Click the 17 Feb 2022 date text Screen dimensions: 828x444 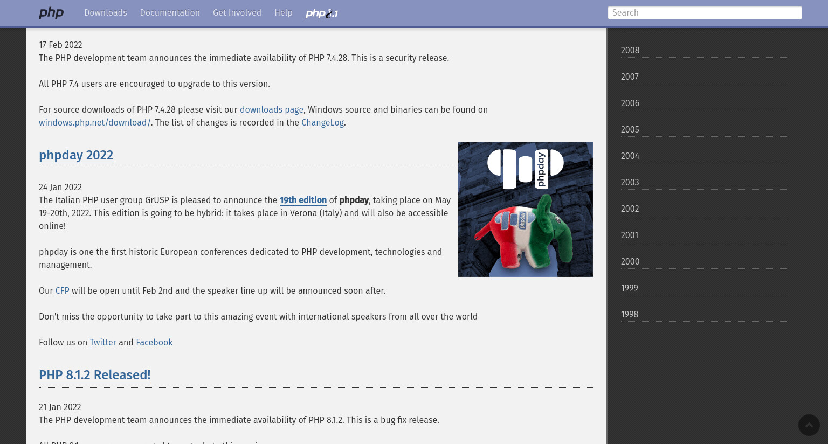60,45
